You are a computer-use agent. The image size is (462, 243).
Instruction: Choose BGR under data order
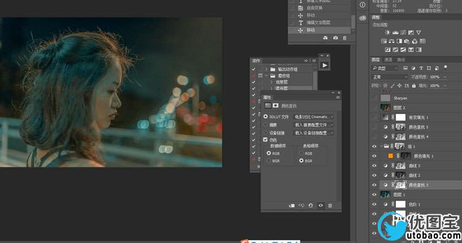tap(269, 161)
